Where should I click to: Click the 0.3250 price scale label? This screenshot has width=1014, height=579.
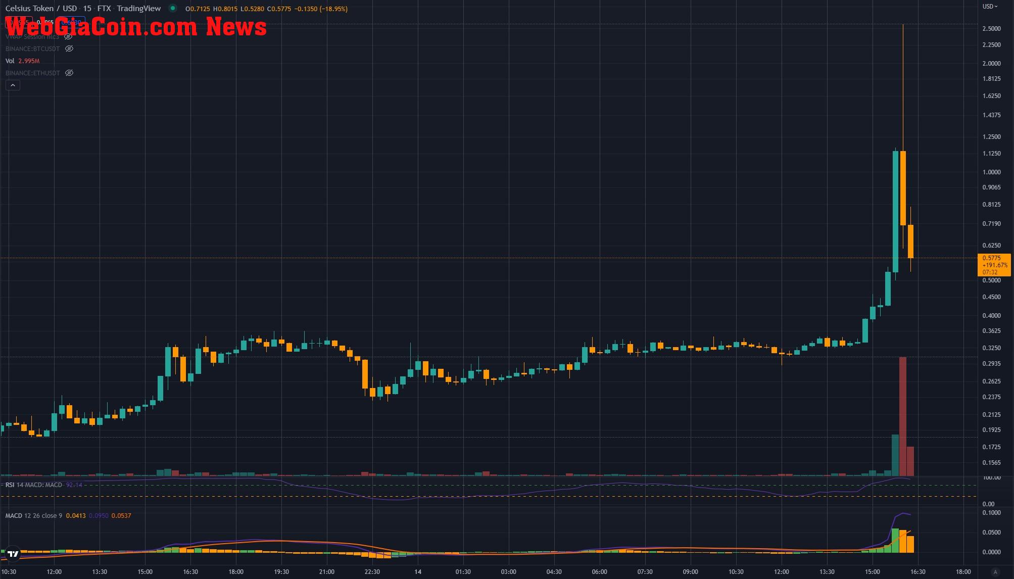[x=991, y=348]
